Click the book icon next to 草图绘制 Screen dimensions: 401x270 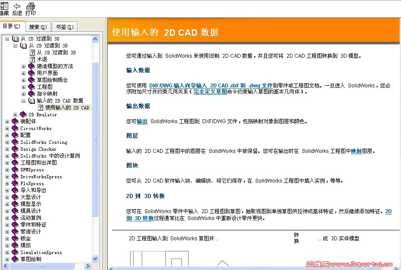(15, 259)
